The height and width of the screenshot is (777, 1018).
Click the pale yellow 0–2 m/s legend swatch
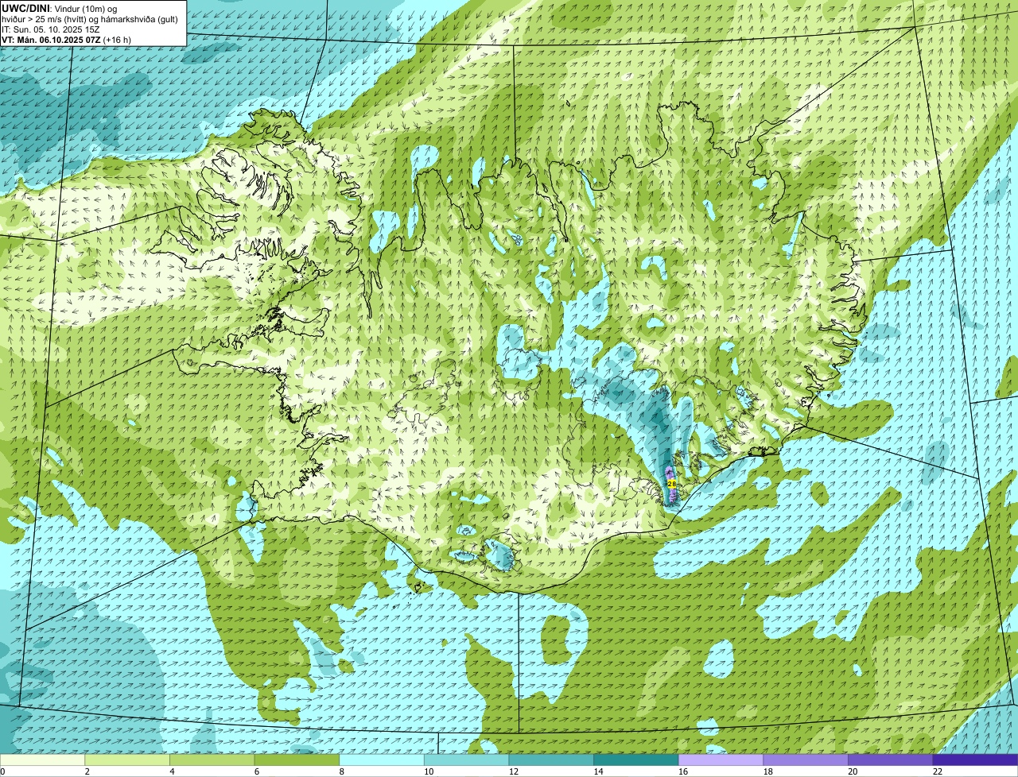(x=42, y=760)
